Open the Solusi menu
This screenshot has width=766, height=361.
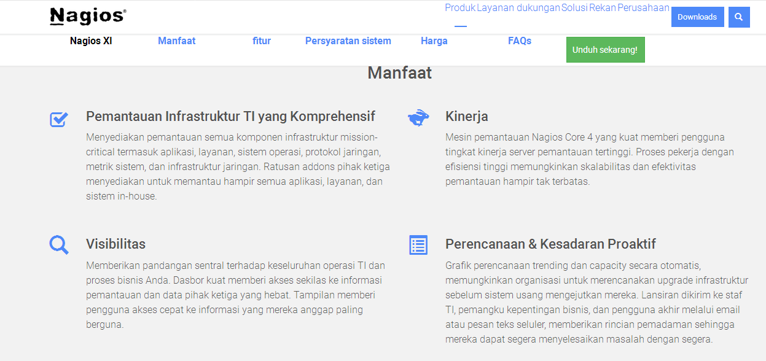coord(574,8)
